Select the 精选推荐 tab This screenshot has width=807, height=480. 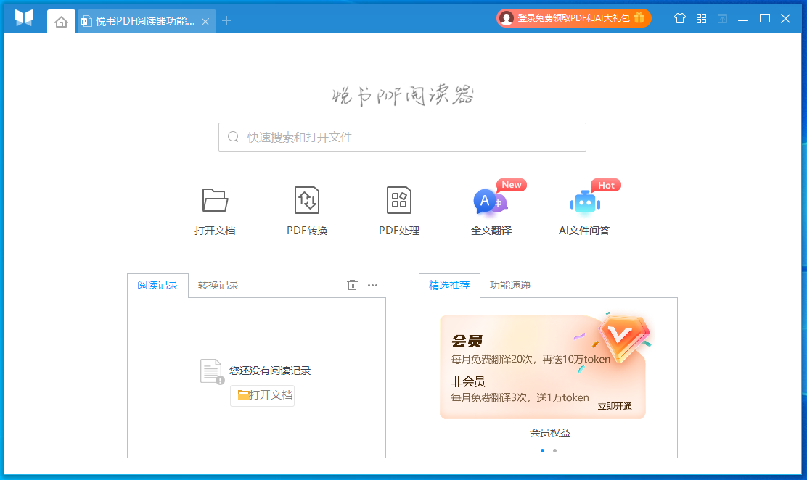click(449, 285)
